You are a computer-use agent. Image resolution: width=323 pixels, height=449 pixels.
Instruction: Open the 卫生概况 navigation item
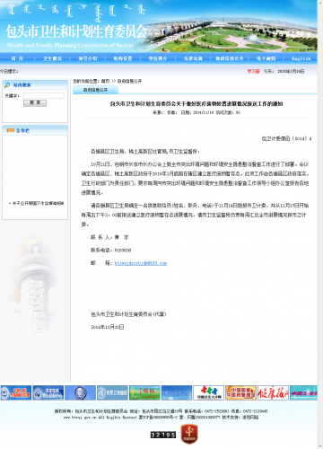(52, 58)
